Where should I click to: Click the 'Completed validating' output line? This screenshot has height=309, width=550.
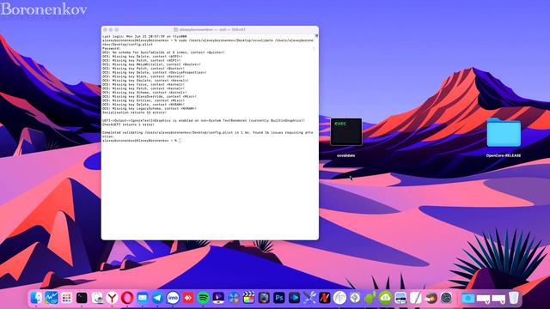(208, 135)
